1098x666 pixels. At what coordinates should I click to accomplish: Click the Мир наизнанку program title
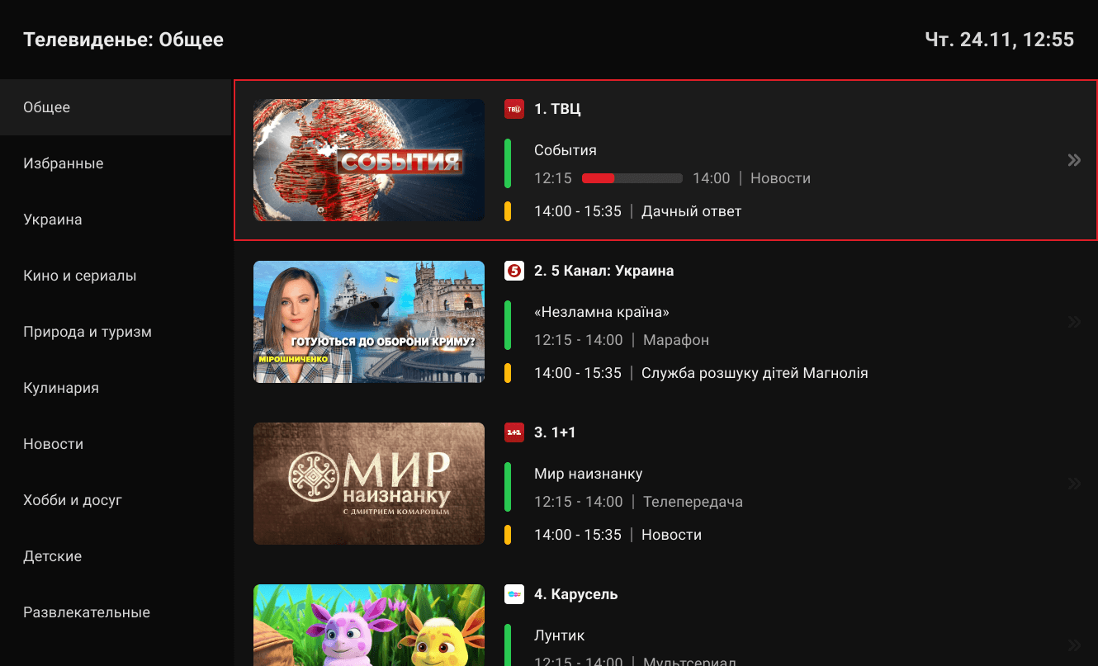click(589, 474)
